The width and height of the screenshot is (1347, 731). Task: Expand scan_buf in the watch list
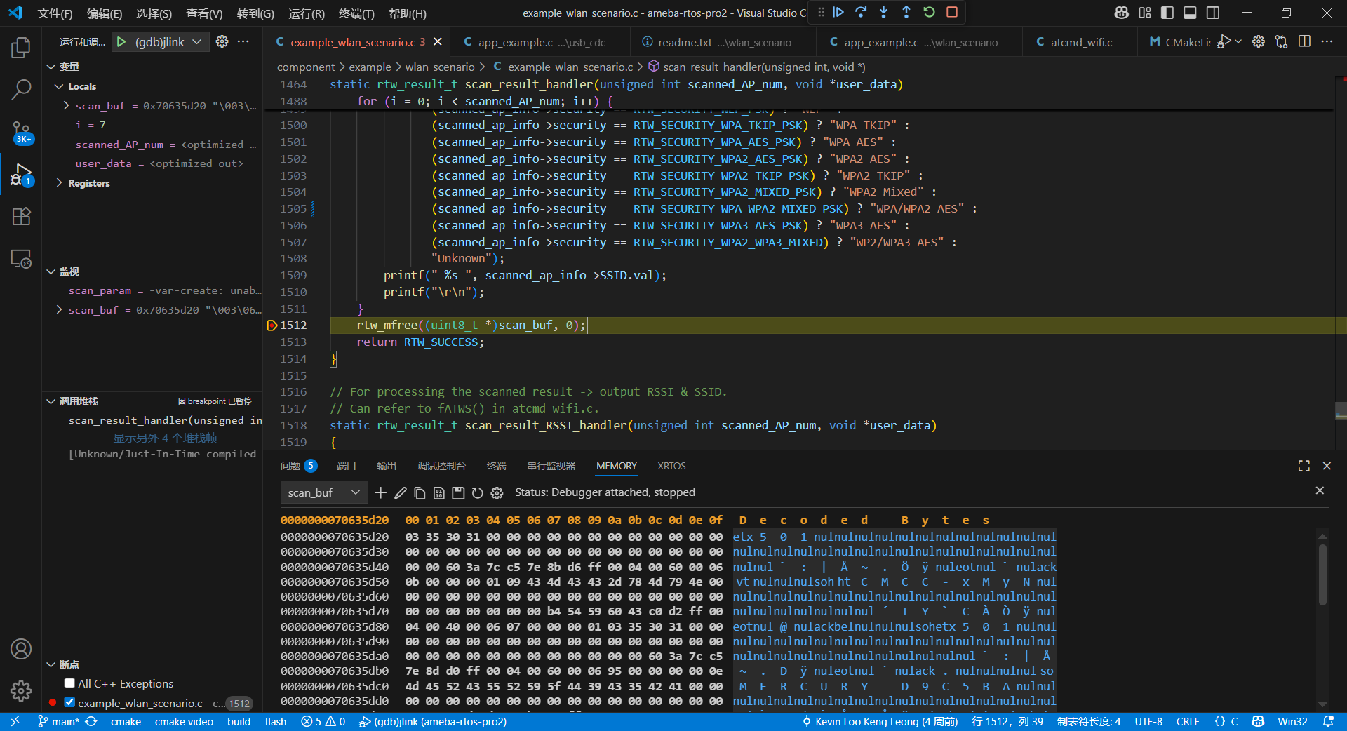(x=59, y=309)
